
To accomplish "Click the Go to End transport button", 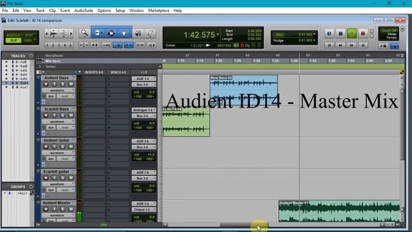I will tap(363, 45).
